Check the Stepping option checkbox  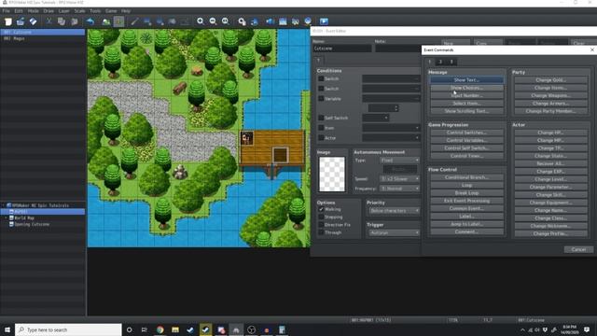321,217
